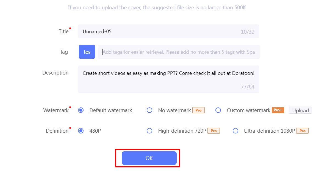Viewport: 316px width, 171px height.
Task: Click the existing "tes" tag chip
Action: pyautogui.click(x=87, y=52)
